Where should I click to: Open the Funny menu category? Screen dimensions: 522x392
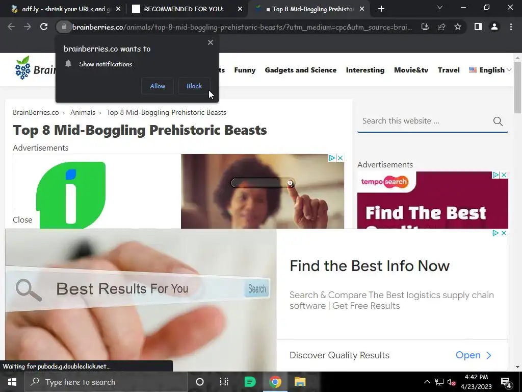[x=245, y=70]
